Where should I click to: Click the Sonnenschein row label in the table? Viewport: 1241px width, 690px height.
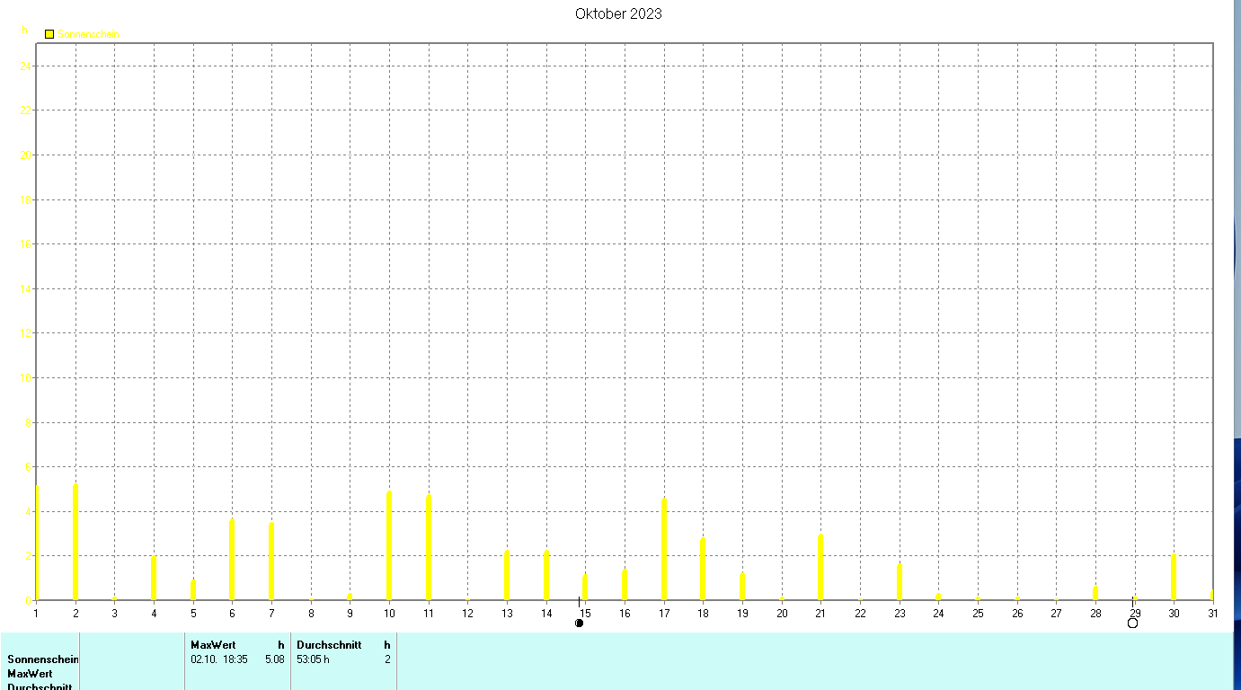click(43, 659)
